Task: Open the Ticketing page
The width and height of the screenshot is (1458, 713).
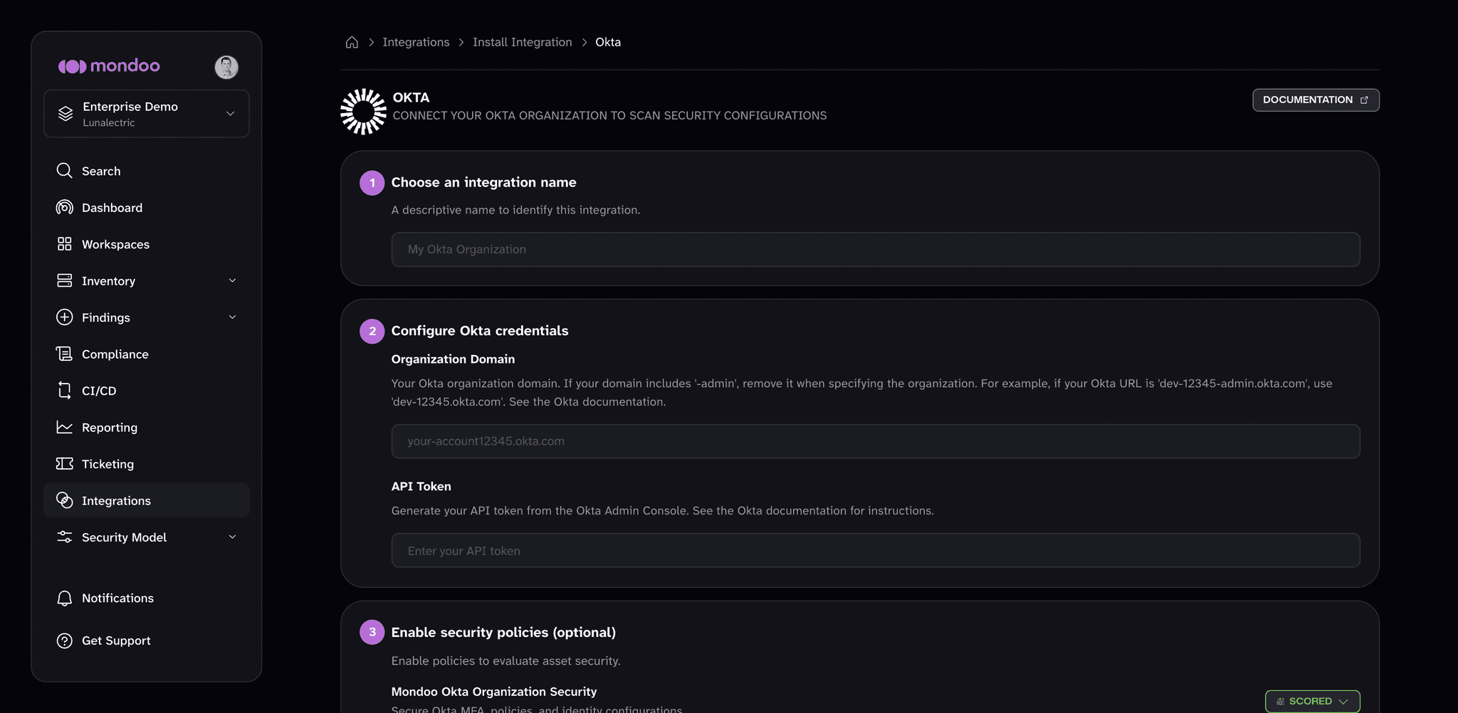Action: (147, 464)
